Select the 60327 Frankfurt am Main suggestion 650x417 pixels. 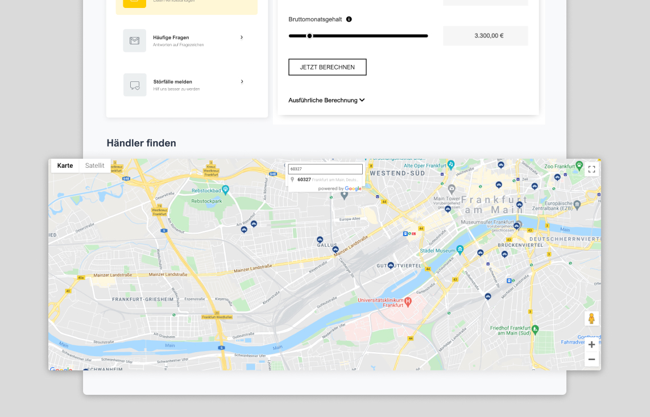pyautogui.click(x=325, y=180)
